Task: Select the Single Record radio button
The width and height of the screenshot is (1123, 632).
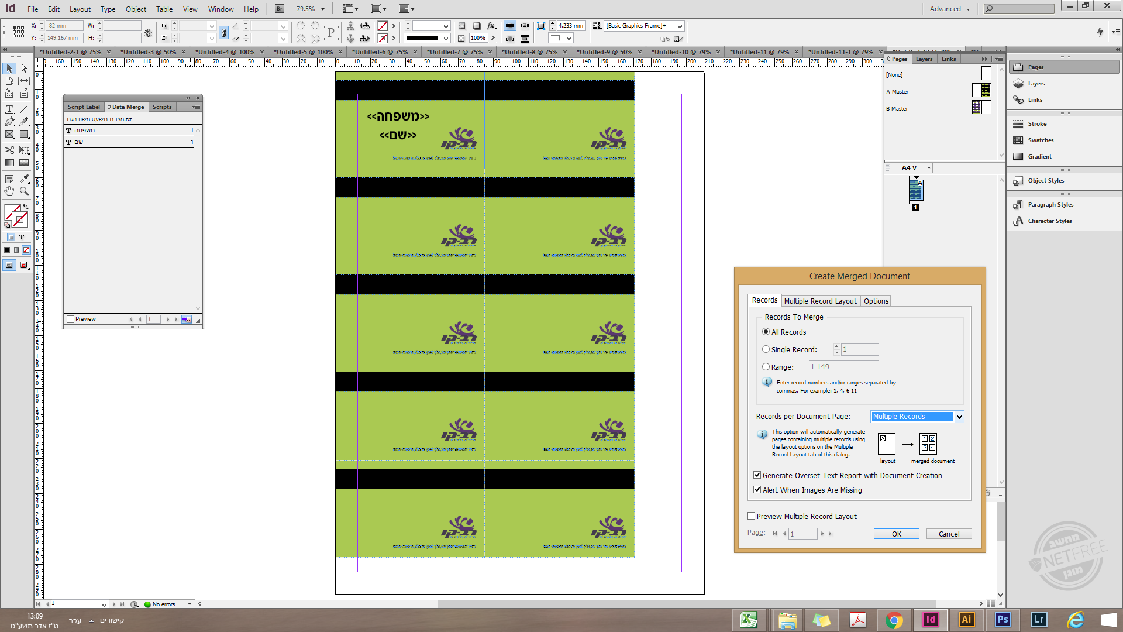Action: point(766,349)
